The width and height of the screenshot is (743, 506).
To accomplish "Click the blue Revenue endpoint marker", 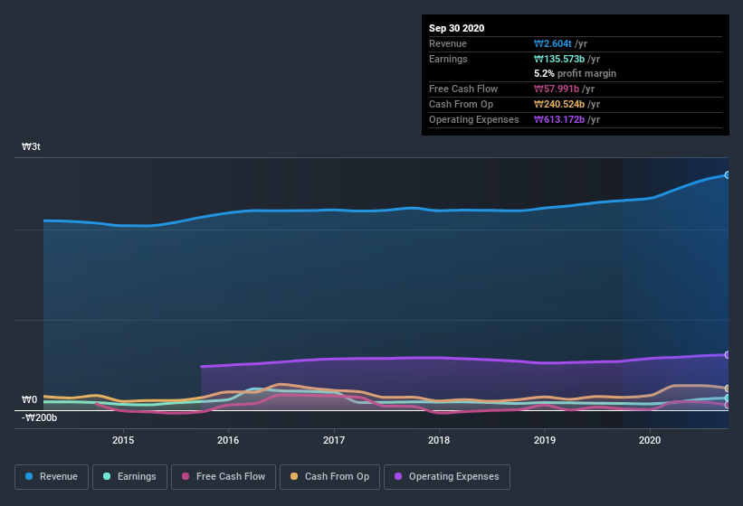I will (x=727, y=174).
